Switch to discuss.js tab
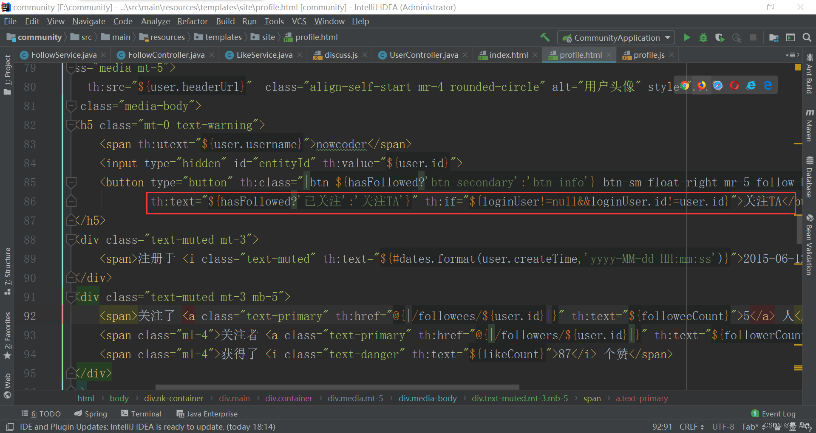The height and width of the screenshot is (433, 816). (341, 55)
